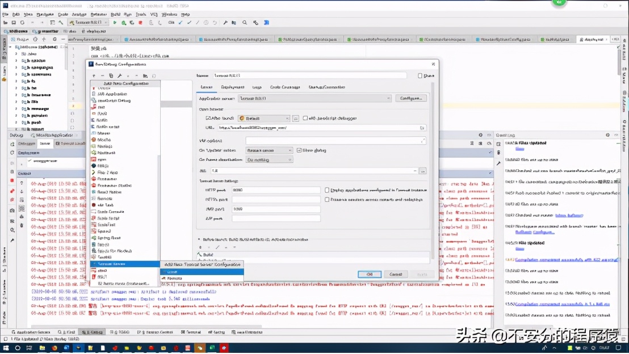Click into the HTTP port field

coord(276,190)
